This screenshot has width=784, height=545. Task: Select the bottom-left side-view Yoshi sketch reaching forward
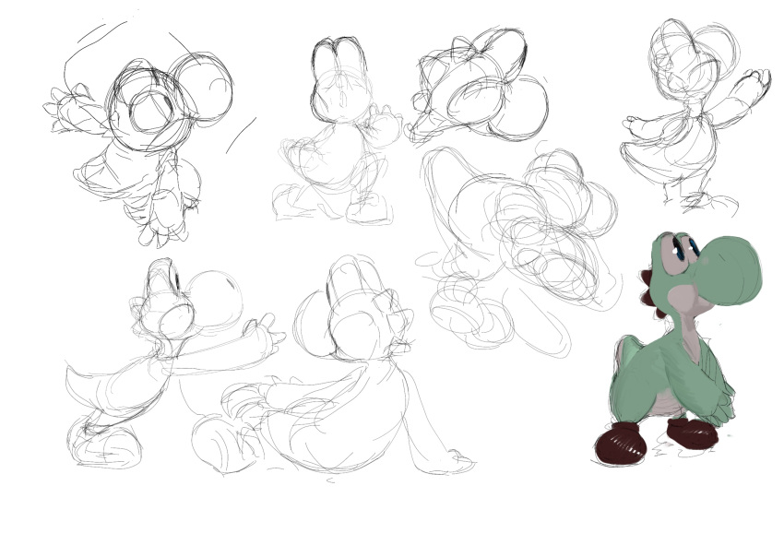tap(175, 364)
